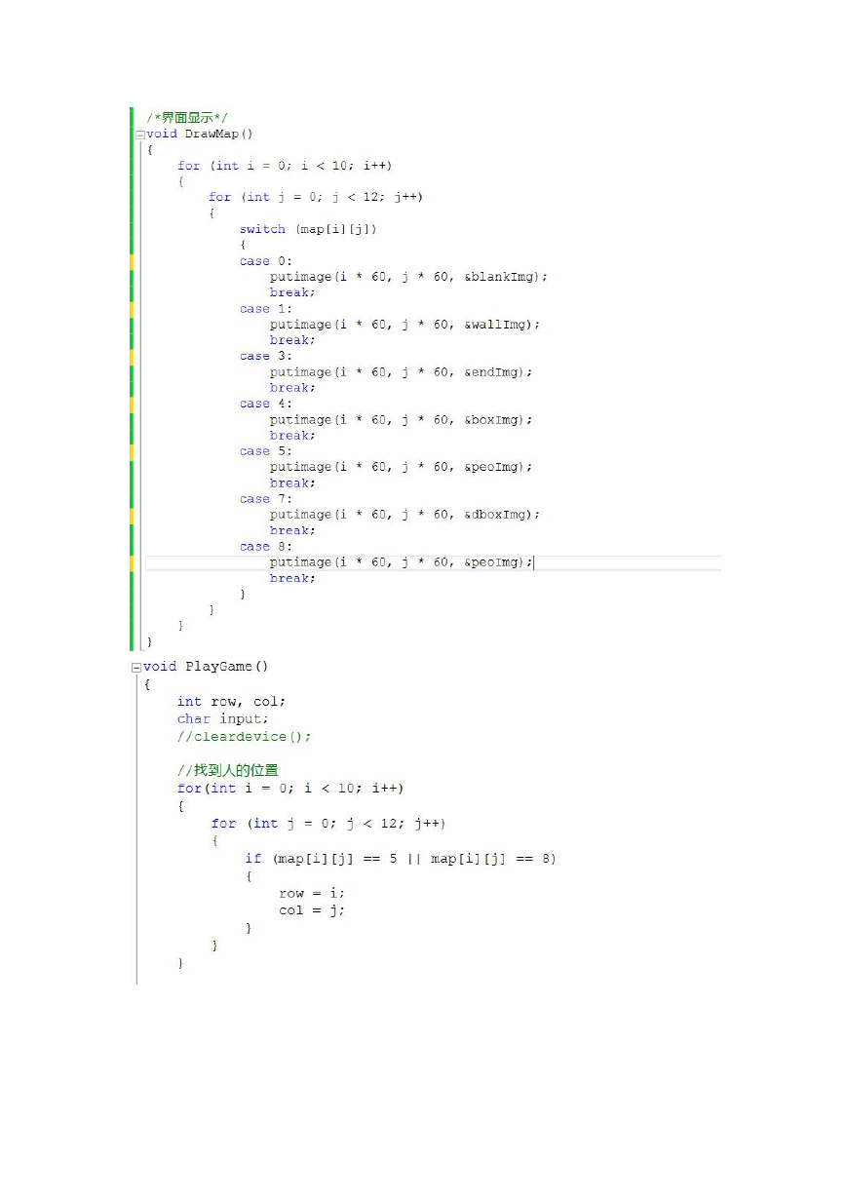This screenshot has height=1197, width=847.
Task: Click the highlighted &peoImg putimage under case 8
Action: [x=402, y=562]
